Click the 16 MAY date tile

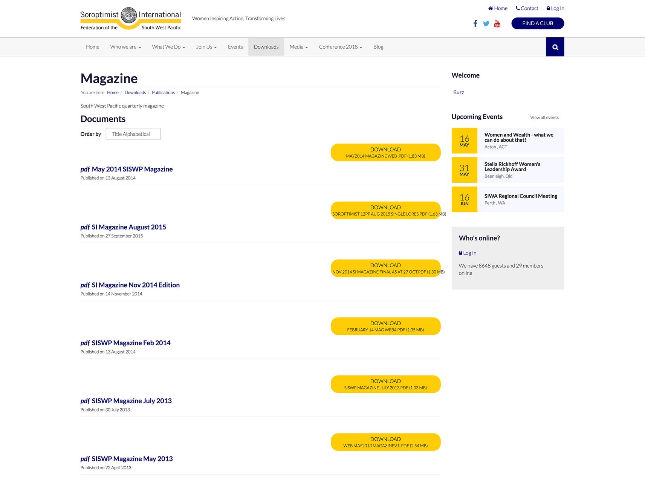(465, 141)
